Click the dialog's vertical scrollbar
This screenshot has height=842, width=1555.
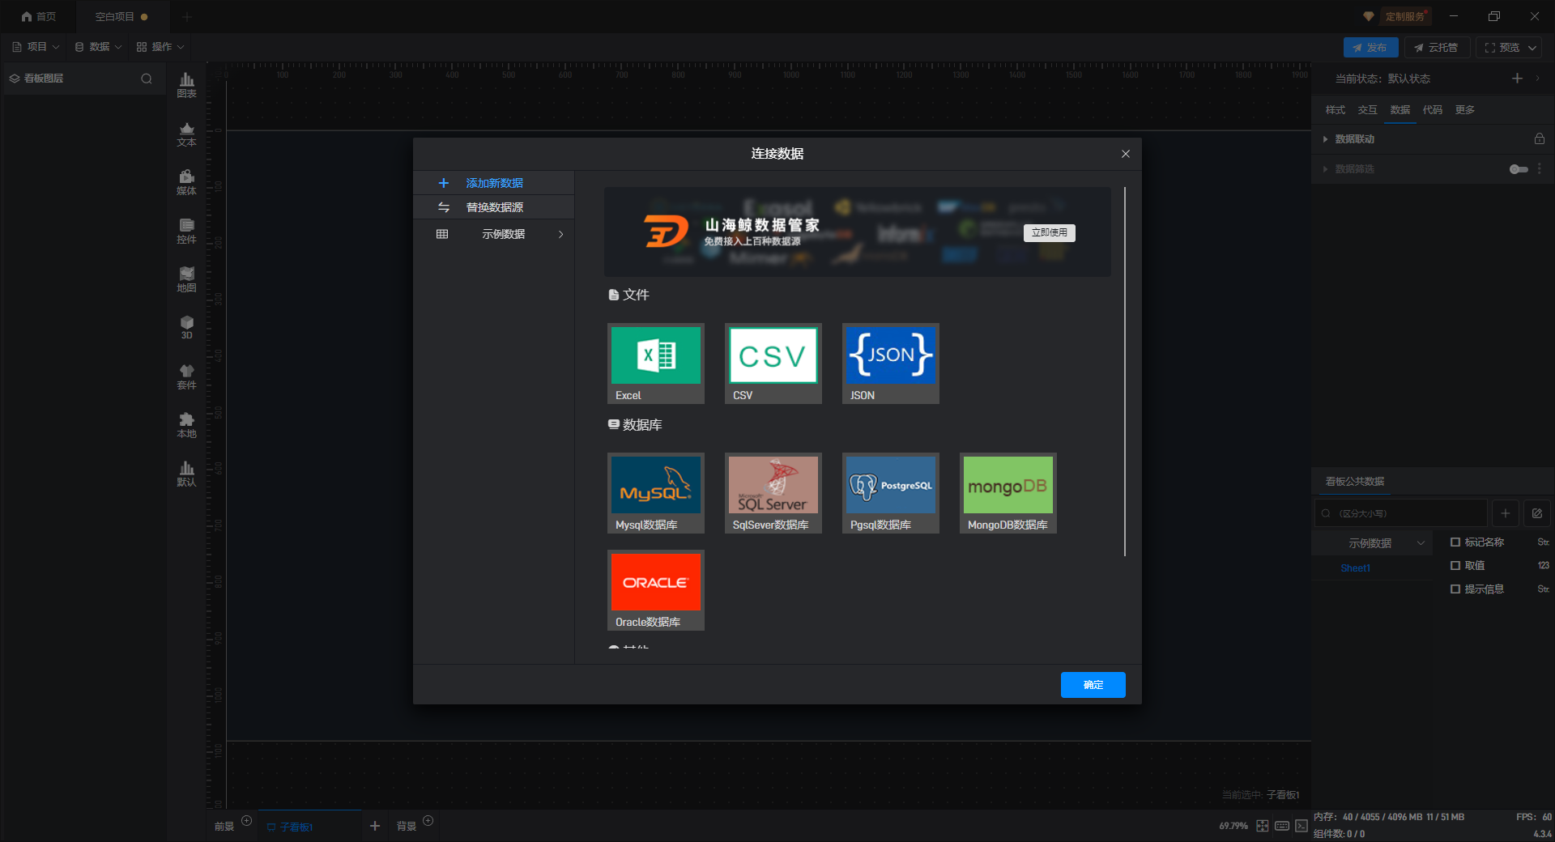[x=1125, y=372]
